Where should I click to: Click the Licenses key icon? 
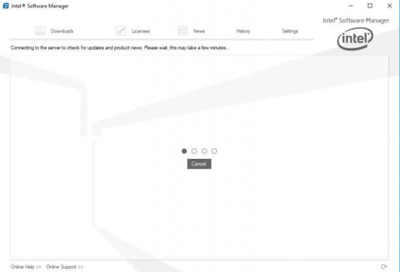(121, 31)
